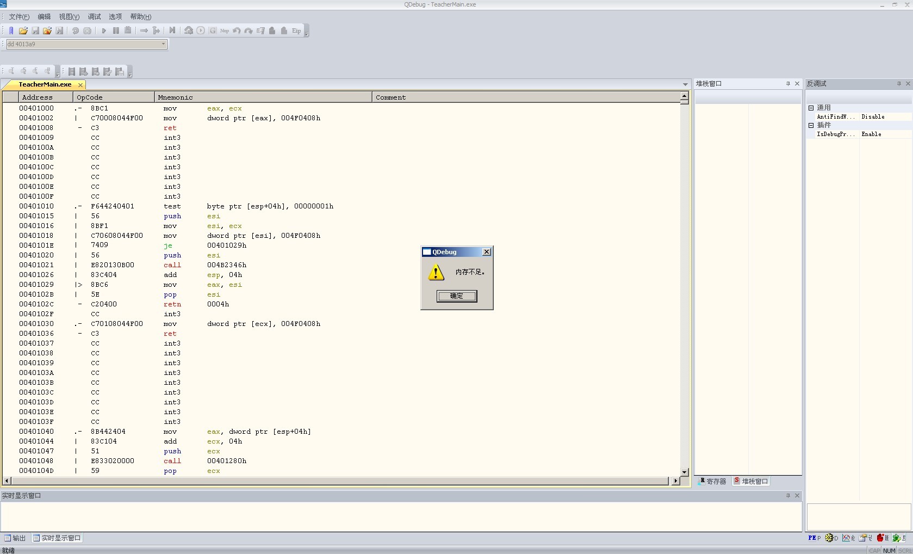The width and height of the screenshot is (913, 554).
Task: Open the 调试 menu
Action: (94, 17)
